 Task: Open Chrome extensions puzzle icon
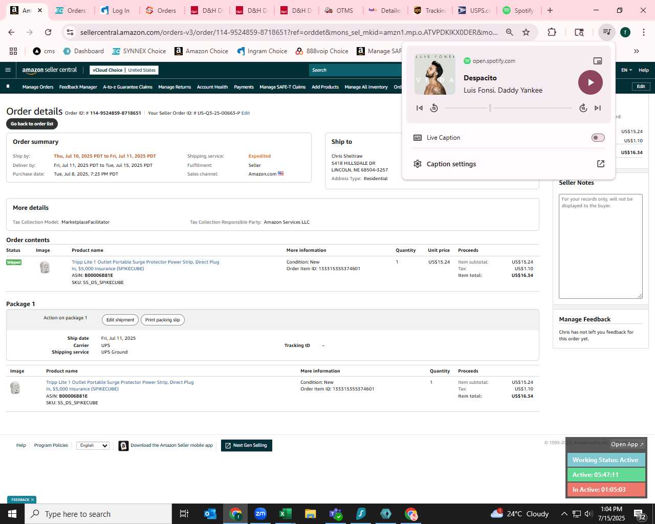552,32
